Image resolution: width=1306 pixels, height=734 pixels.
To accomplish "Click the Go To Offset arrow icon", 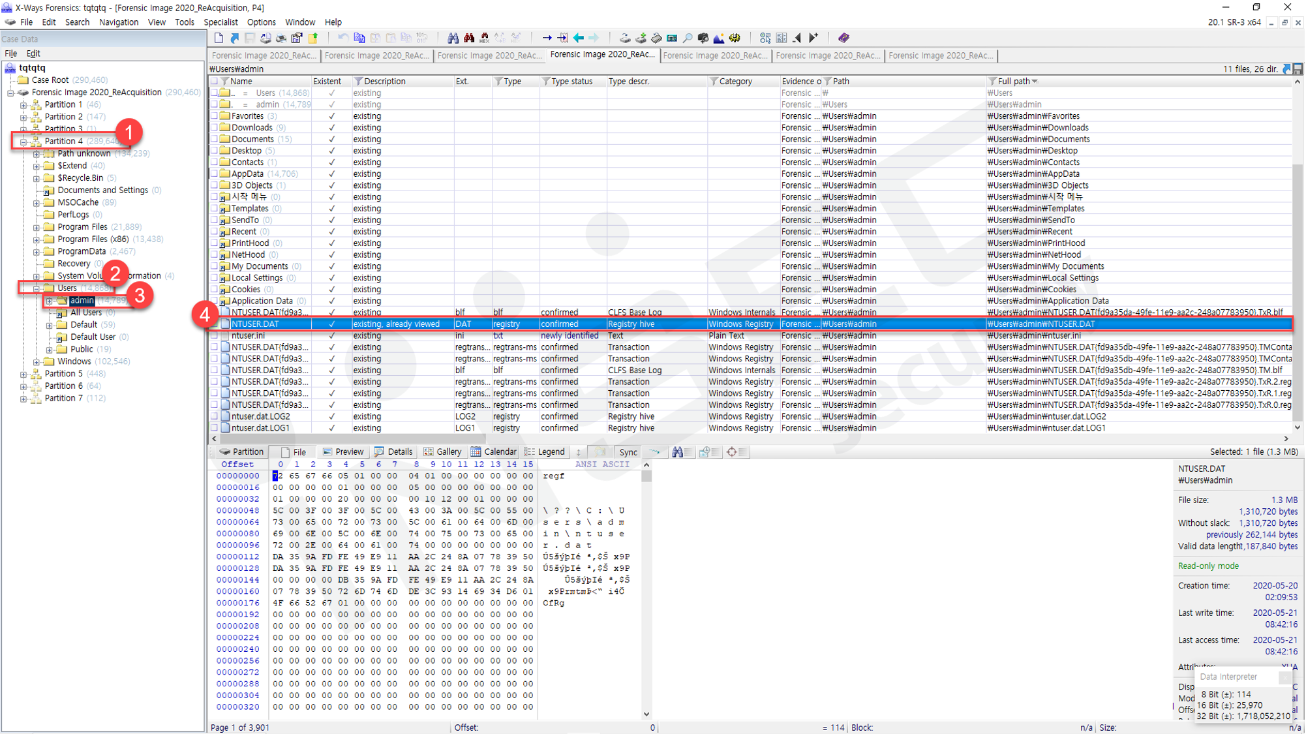I will coord(547,38).
